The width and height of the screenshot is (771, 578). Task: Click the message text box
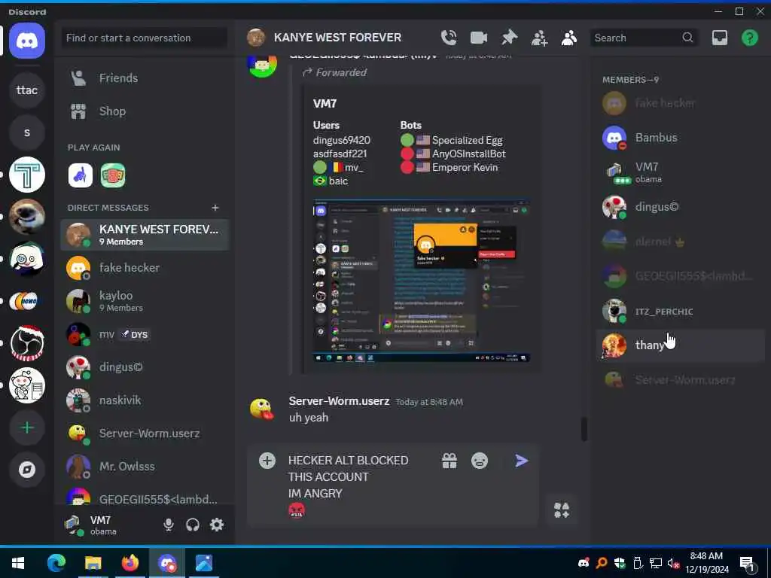click(361, 485)
